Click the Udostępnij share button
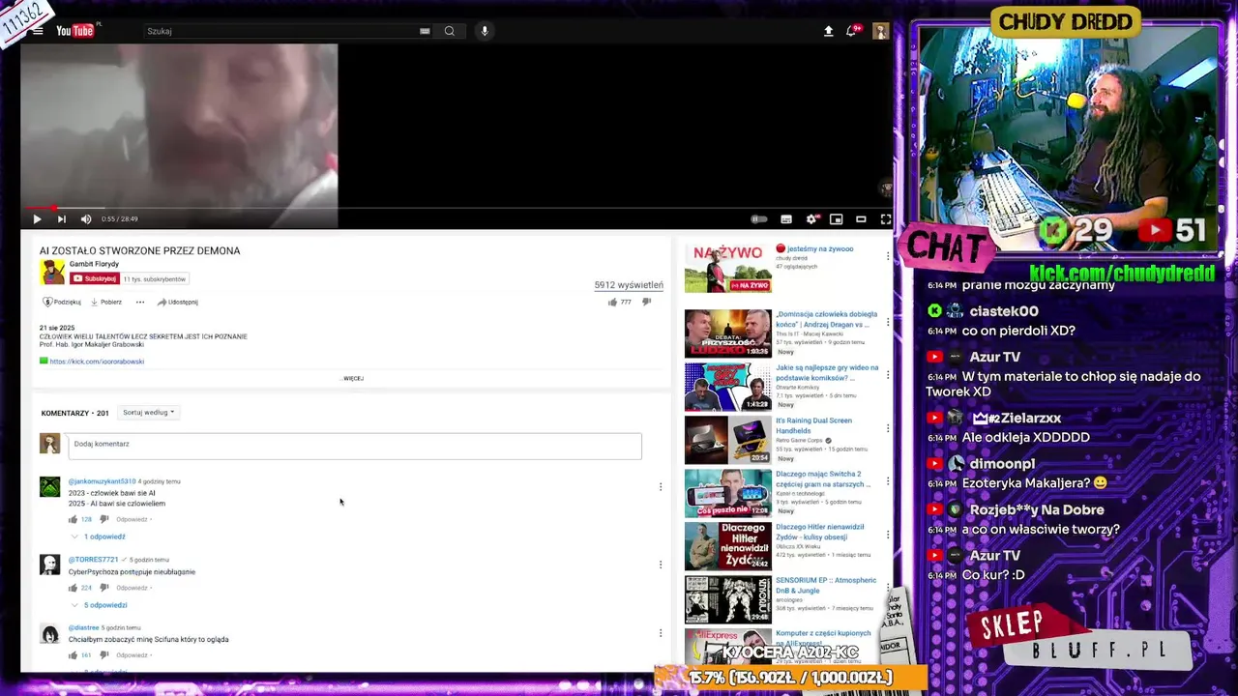This screenshot has height=696, width=1238. [x=177, y=302]
